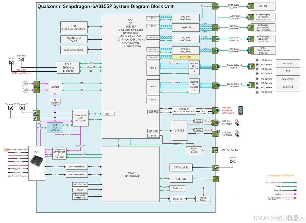The image size is (306, 223).
Task: Toggle the VOL Encoder block
Action: click(80, 184)
